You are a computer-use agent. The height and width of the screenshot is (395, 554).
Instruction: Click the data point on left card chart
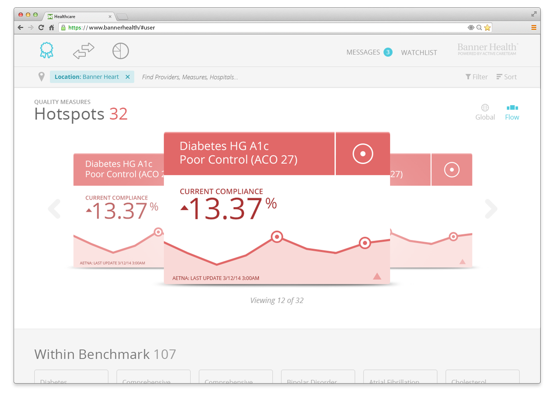coord(158,232)
